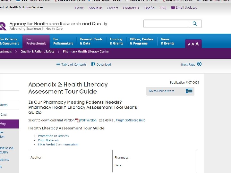Go to the Home link
Image resolution: width=231 pixels, height=173 pixels.
pyautogui.click(x=79, y=8)
